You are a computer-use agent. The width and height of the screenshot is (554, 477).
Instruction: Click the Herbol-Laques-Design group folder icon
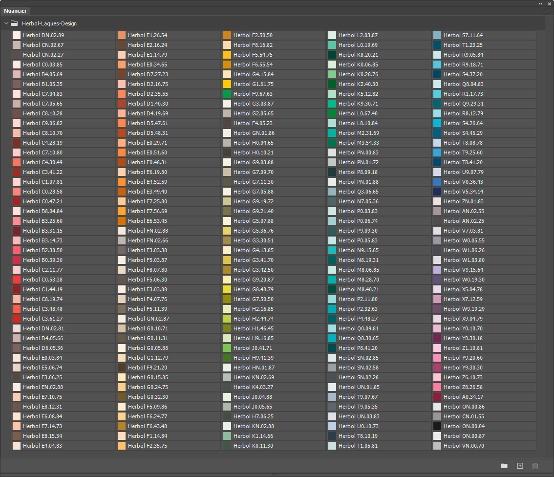[14, 23]
